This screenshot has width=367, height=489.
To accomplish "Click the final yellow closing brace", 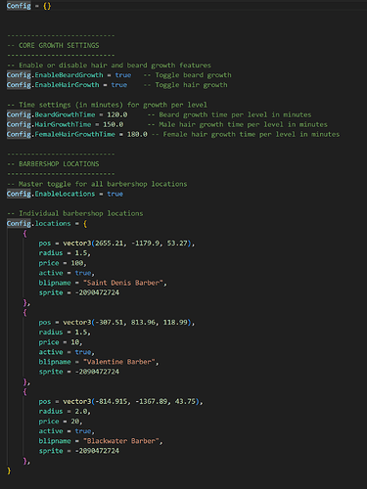I will pos(9,470).
